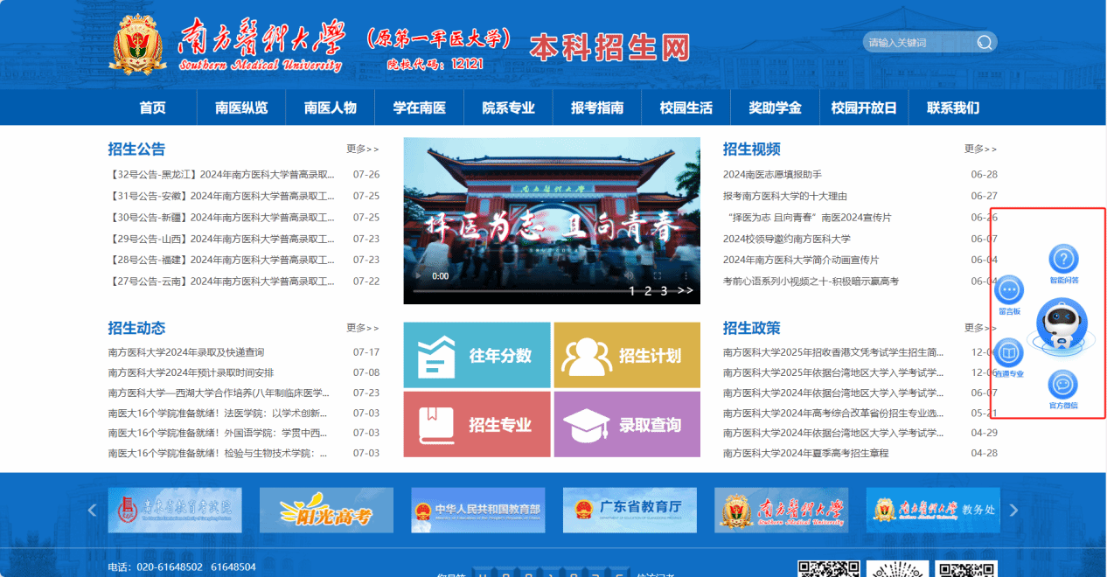The image size is (1107, 577).
Task: Open the 智能问答 question-mark icon
Action: point(1063,259)
